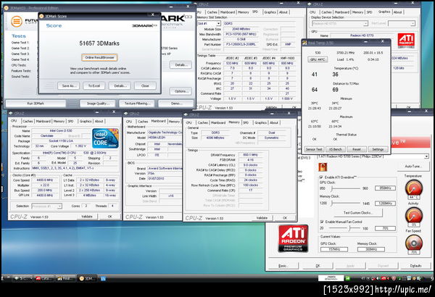Image resolution: width=435 pixels, height=297 pixels.
Task: Click the To Excel button
Action: click(94, 85)
